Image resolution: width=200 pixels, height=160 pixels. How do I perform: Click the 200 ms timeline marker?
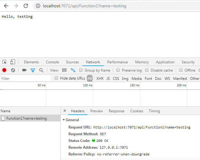182,85
